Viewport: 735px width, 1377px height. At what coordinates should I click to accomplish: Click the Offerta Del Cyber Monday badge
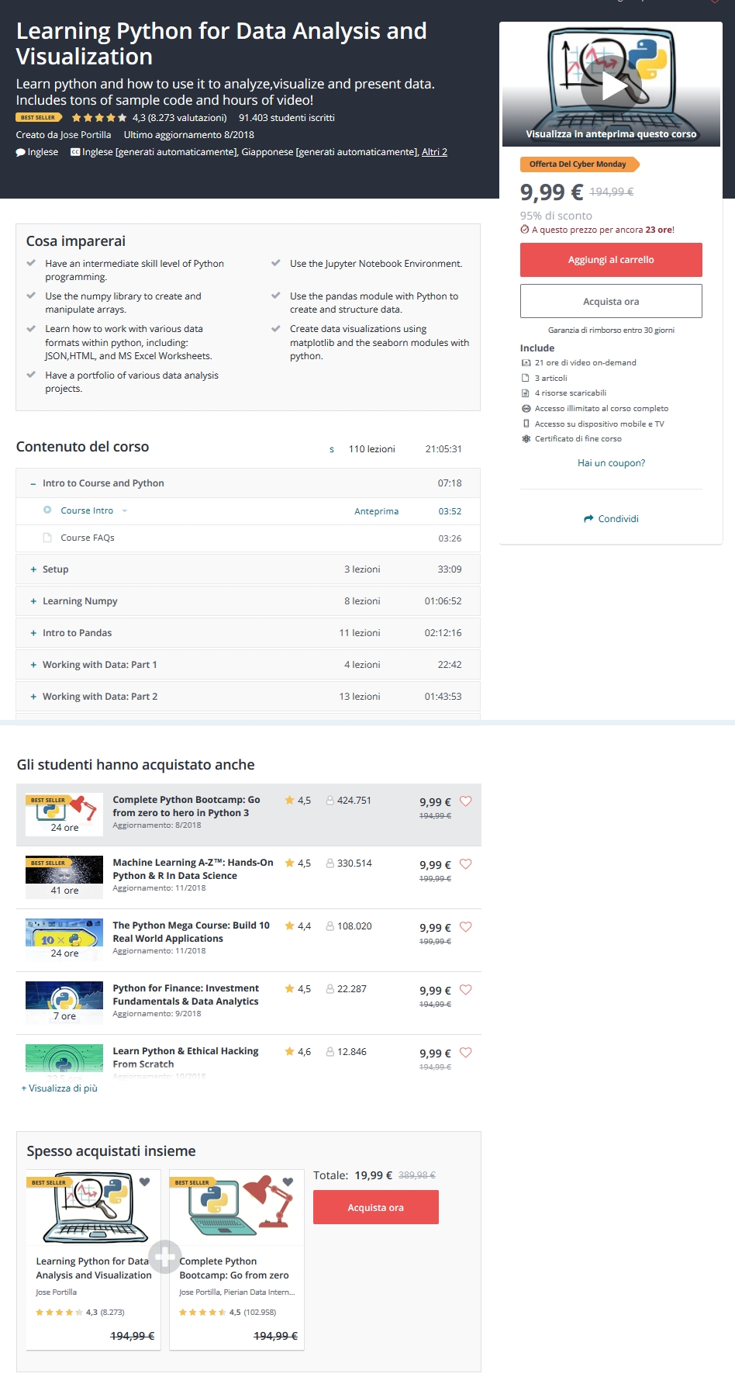click(x=578, y=164)
